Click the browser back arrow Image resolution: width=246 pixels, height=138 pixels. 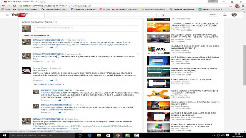(x=3, y=6)
